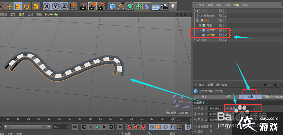Toggle the 样条 enable checkmark
Viewport: 283px width, 135px height.
tap(226, 40)
